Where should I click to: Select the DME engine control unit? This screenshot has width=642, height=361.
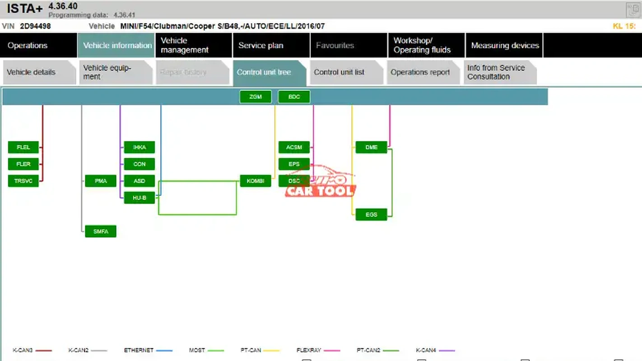(371, 147)
